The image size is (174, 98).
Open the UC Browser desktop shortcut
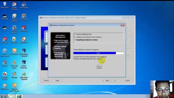14,52
